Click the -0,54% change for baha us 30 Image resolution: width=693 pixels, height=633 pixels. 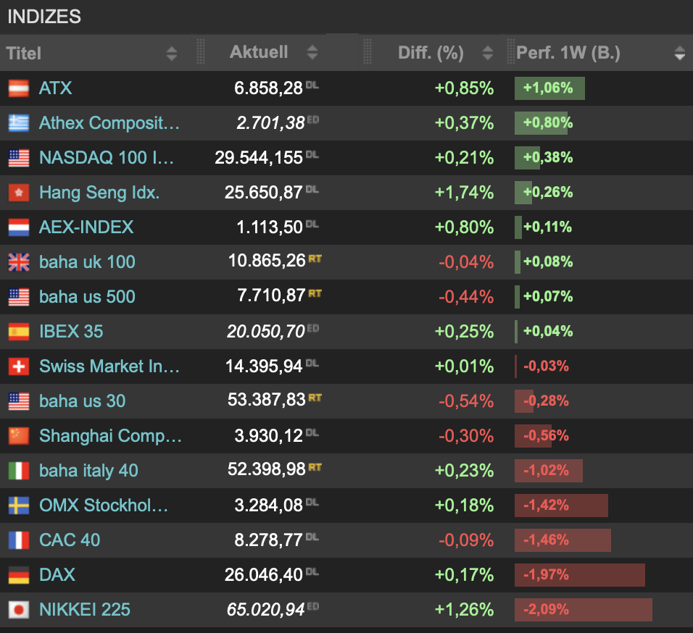[x=466, y=402]
